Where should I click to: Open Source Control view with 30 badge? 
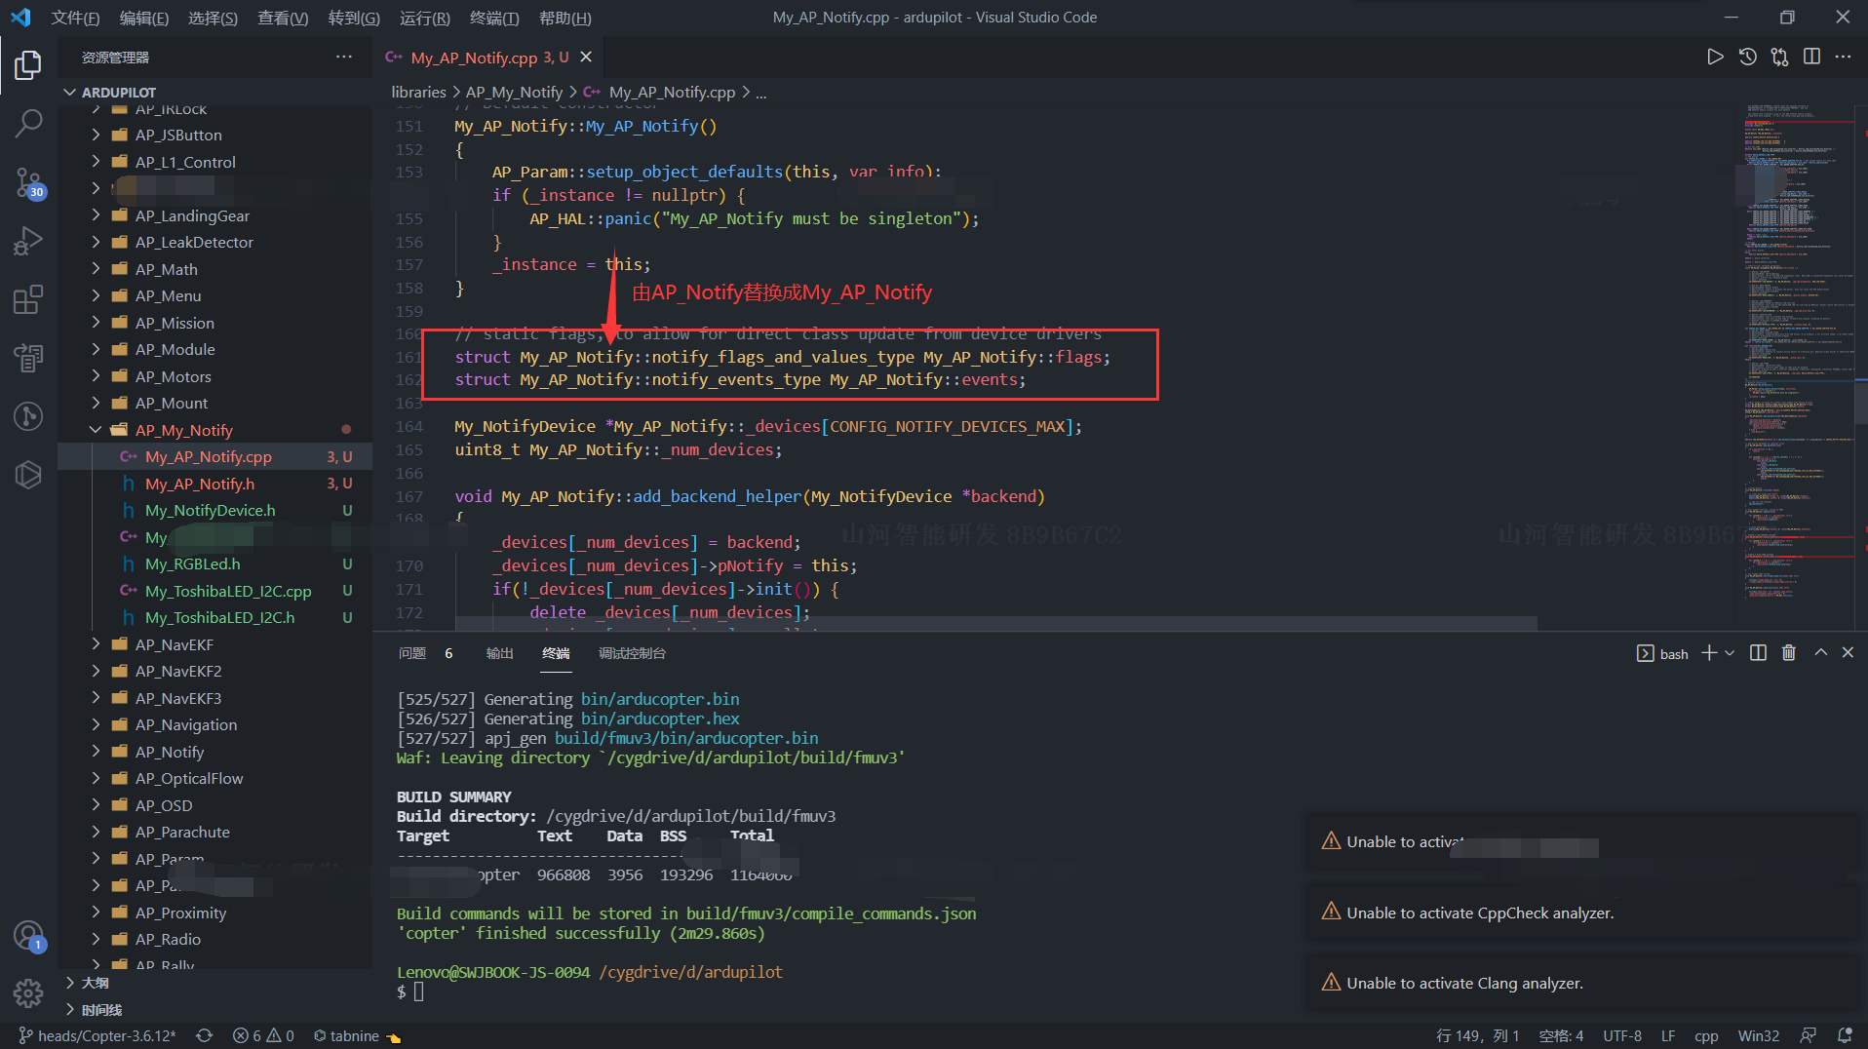pos(28,182)
